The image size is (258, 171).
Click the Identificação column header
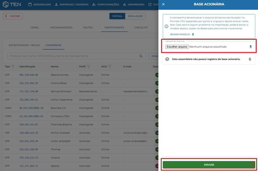(x=27, y=66)
